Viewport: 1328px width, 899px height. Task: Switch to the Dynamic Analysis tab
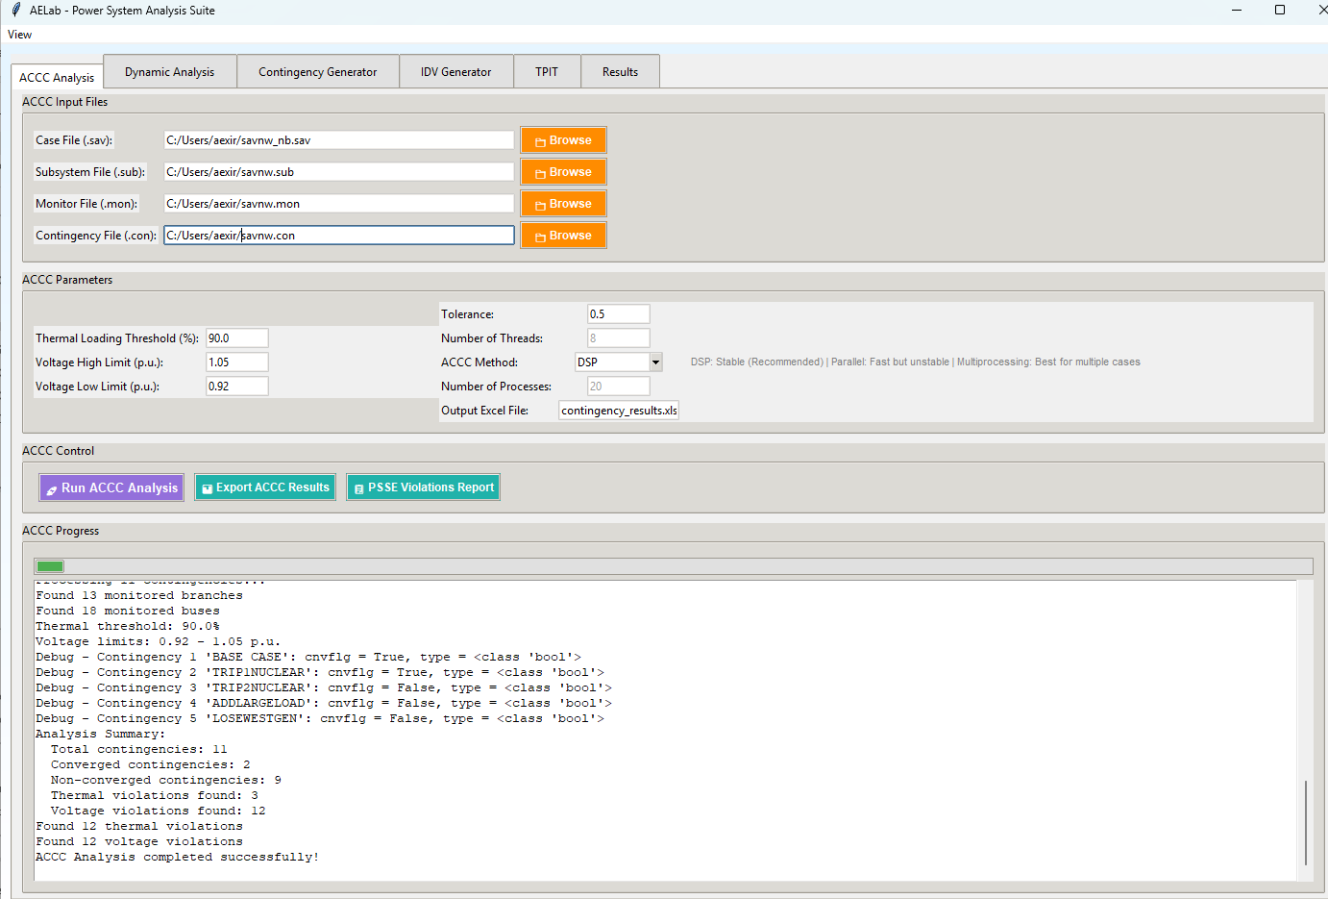pyautogui.click(x=169, y=70)
